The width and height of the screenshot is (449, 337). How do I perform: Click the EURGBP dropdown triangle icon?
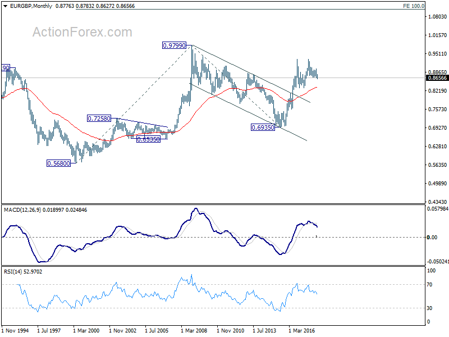5,6
